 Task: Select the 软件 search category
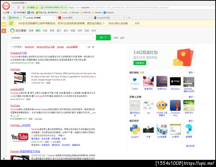point(94,31)
